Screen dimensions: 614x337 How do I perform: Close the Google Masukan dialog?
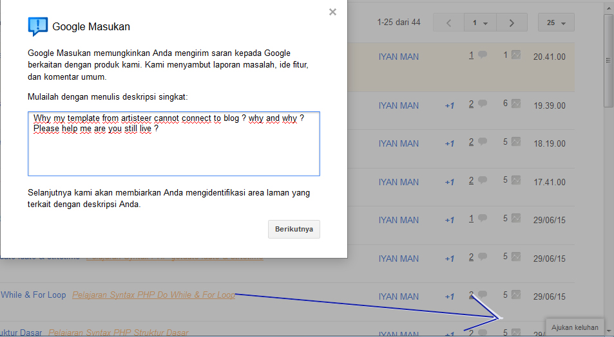point(332,12)
